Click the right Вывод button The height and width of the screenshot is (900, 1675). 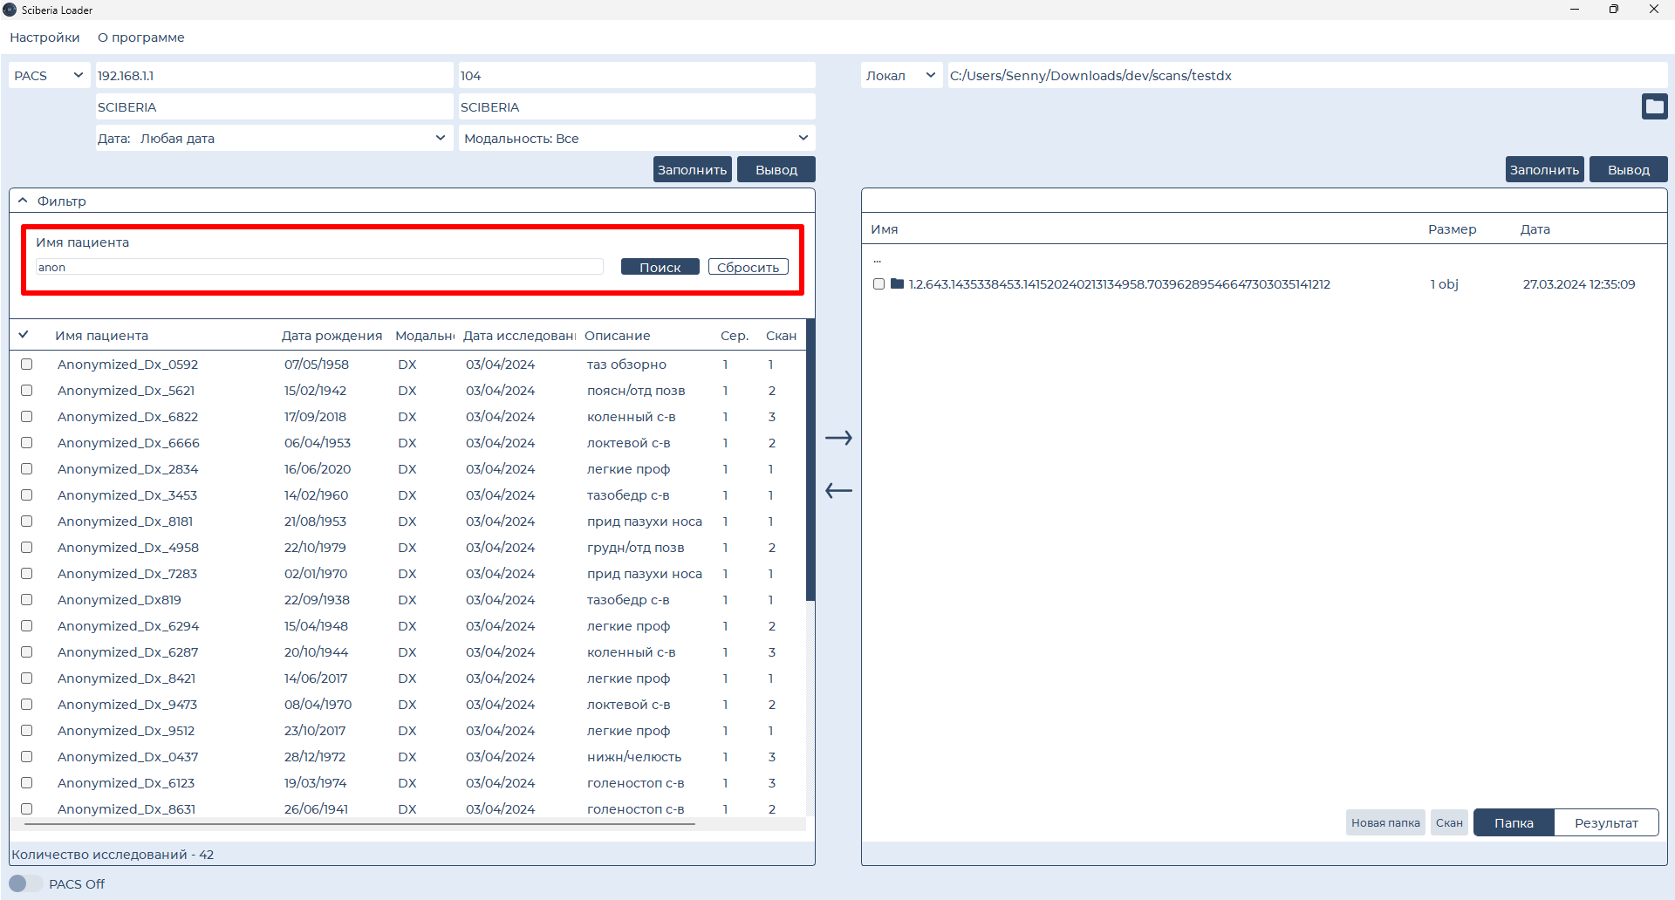point(1629,170)
